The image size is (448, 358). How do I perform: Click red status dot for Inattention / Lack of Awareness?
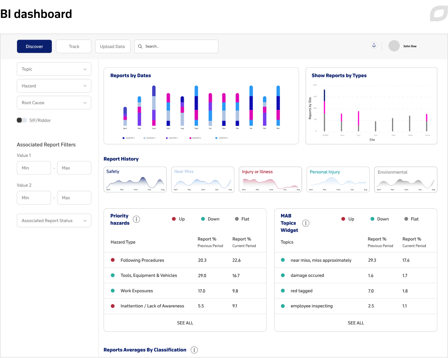click(x=113, y=306)
